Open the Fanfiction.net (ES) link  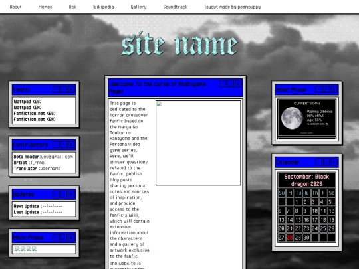point(35,113)
